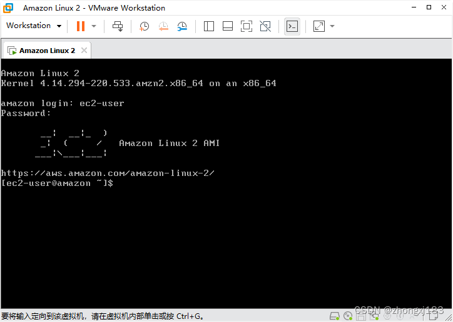Minimize the VMware Workstation window

point(414,7)
